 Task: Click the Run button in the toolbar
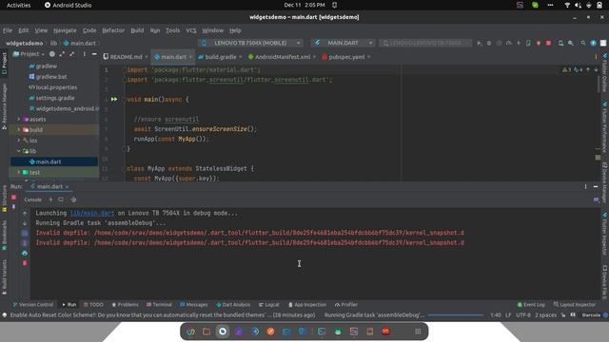(x=480, y=43)
